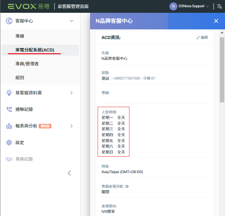Expand the 報表與分析 submenu arrow
This screenshot has height=216, width=225.
(71, 126)
